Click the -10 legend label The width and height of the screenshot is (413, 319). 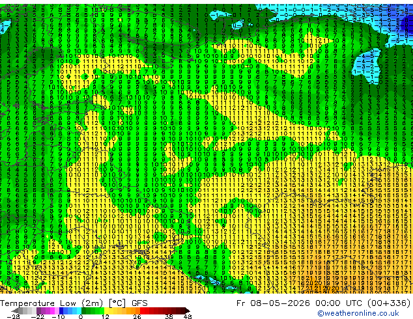[x=58, y=316]
